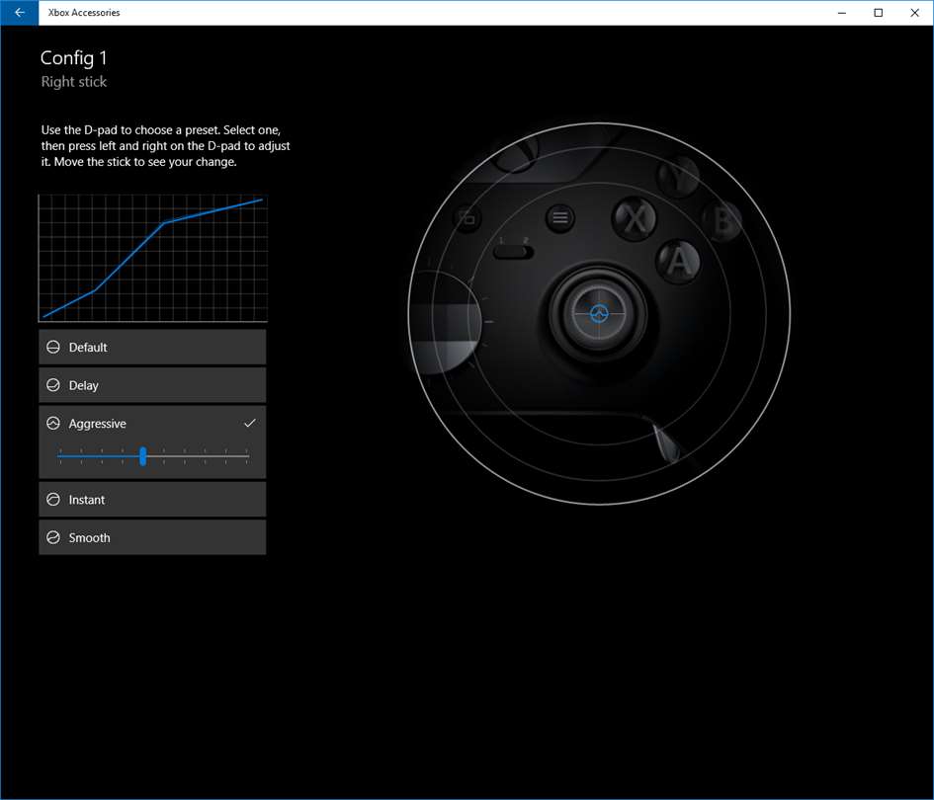Choose the Instant stick preset
The image size is (934, 800).
click(x=152, y=500)
